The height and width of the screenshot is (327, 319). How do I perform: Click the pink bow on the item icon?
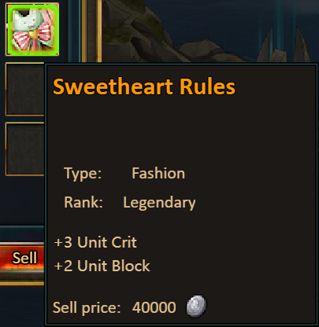click(32, 36)
